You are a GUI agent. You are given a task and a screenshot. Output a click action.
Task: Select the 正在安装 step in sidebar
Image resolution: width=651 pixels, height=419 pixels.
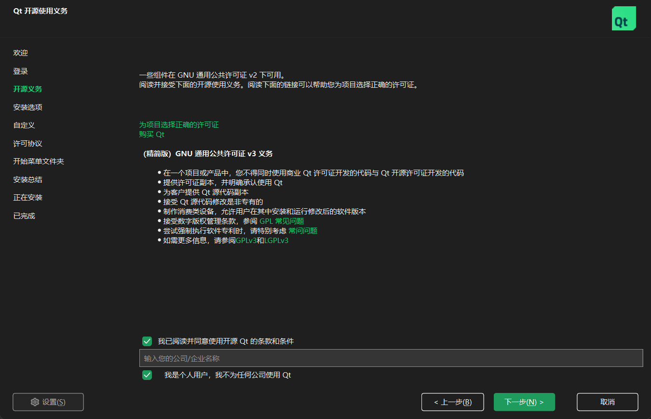[27, 198]
